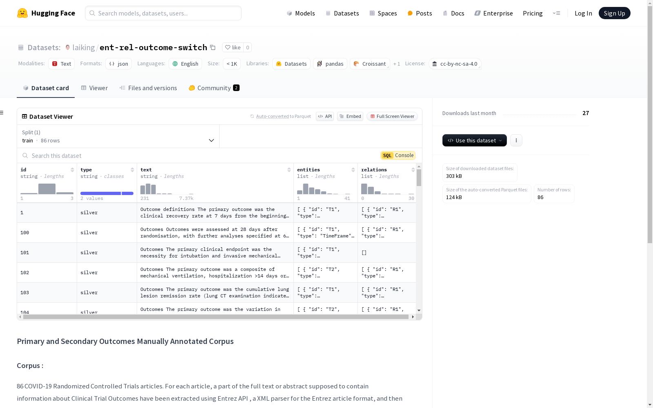Expand Use this dataset dropdown
The image size is (653, 408).
pos(475,140)
